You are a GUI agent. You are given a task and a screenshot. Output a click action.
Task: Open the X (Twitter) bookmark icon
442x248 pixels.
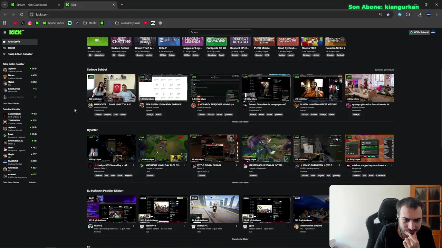coord(22,23)
